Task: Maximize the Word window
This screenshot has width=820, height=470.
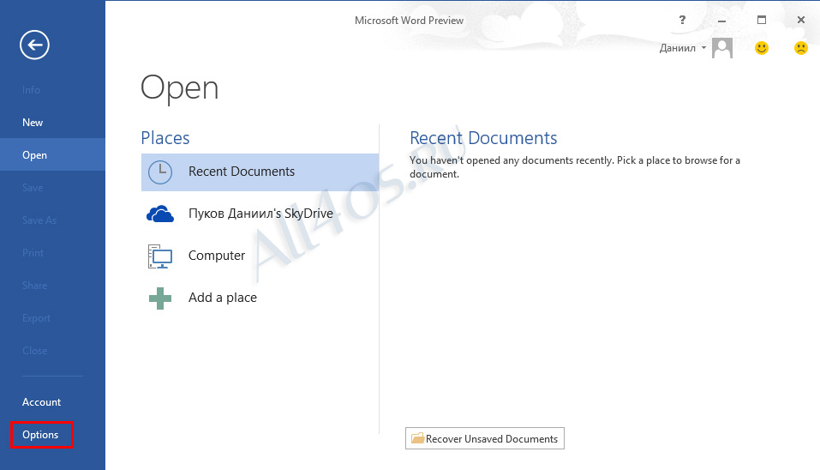Action: pyautogui.click(x=762, y=20)
